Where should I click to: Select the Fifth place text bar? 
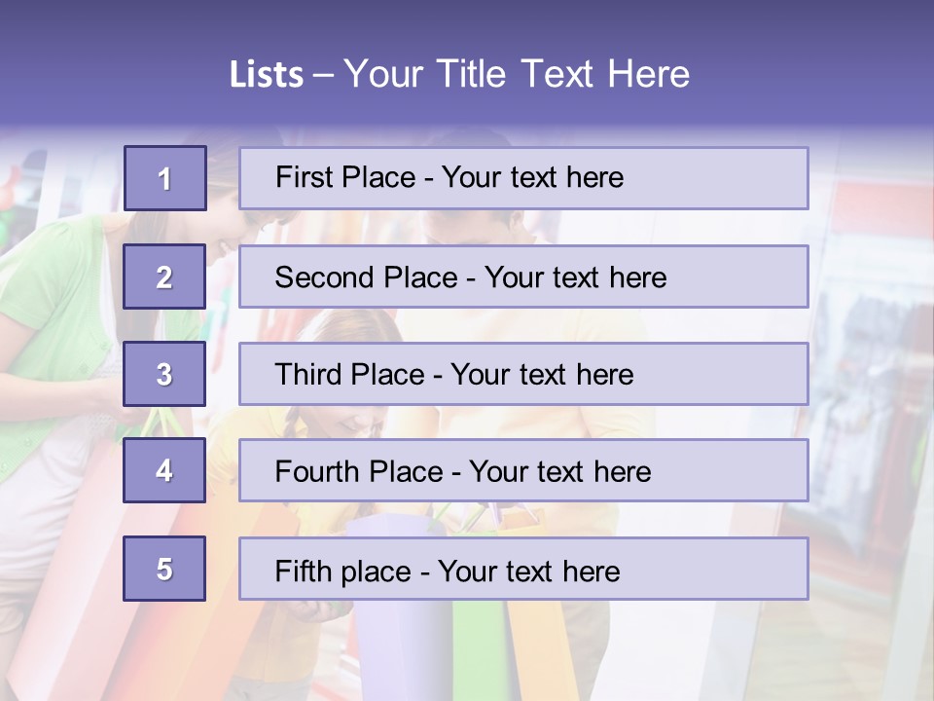click(x=523, y=569)
